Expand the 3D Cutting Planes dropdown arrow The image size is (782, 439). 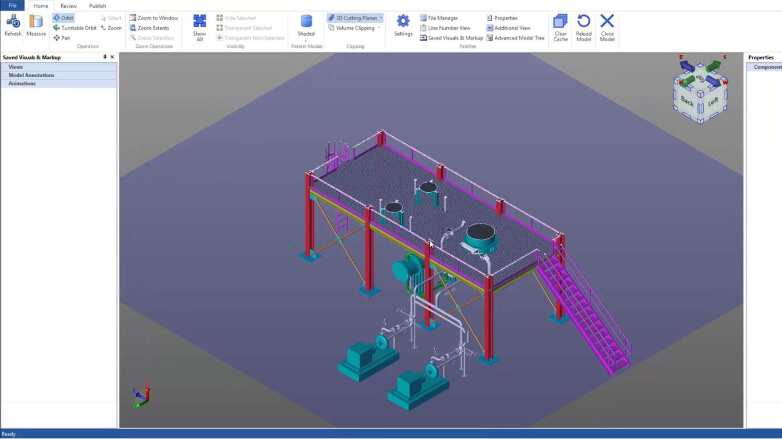point(381,18)
